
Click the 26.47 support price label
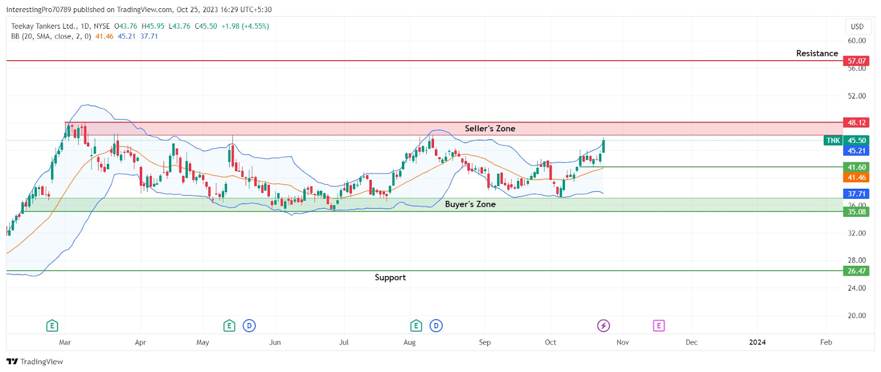(856, 271)
